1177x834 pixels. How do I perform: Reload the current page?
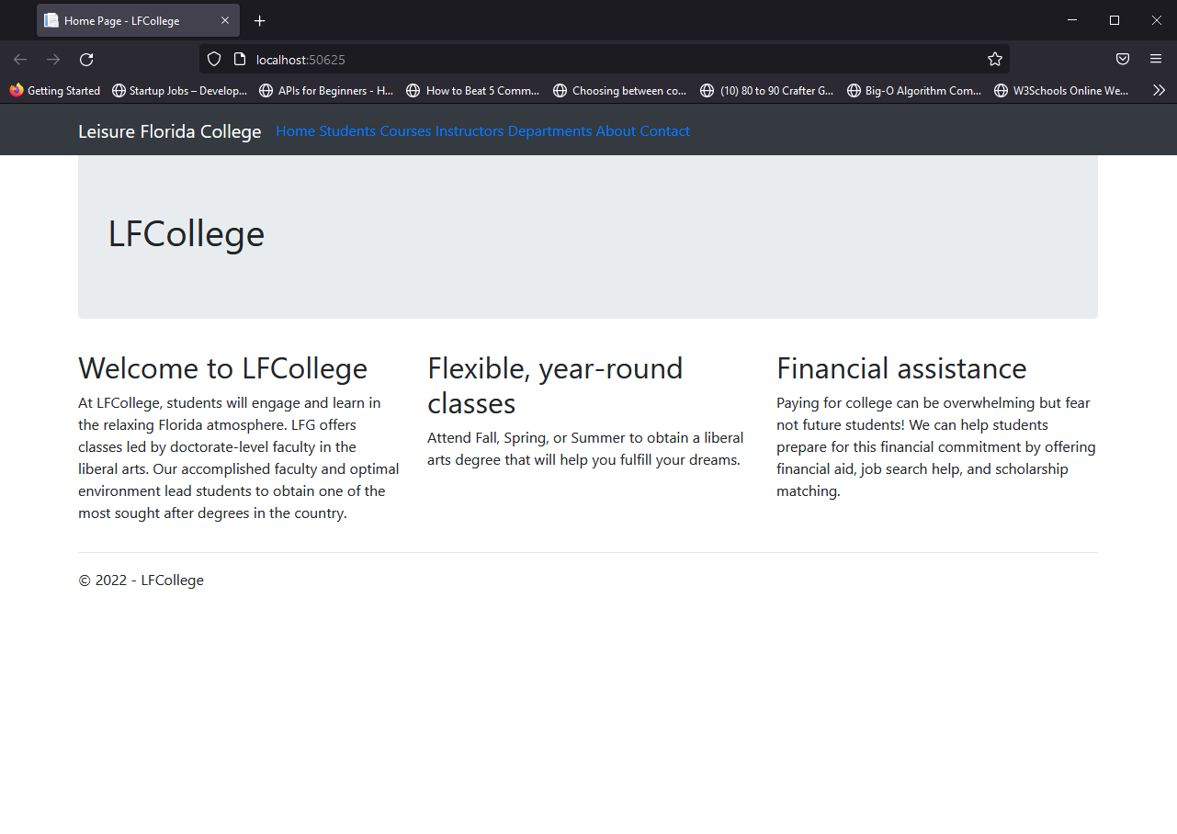(x=85, y=59)
